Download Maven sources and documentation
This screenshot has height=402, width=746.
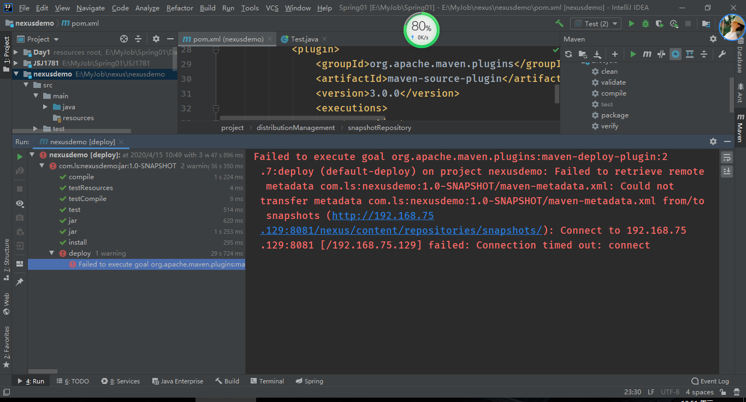597,54
